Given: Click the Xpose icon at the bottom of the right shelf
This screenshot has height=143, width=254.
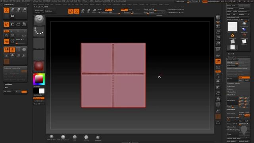Looking at the screenshot, I should click(x=218, y=122).
